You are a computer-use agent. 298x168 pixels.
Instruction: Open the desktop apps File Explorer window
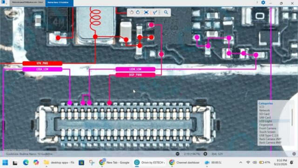click(59, 162)
